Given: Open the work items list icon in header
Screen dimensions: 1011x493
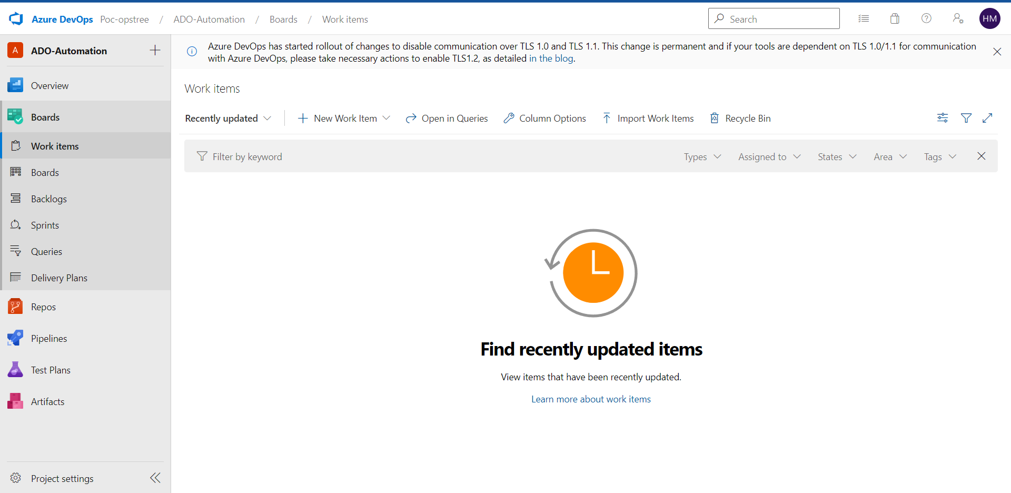Looking at the screenshot, I should [864, 18].
